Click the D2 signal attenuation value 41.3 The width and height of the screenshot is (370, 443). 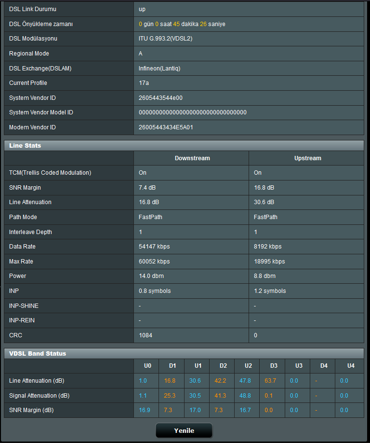pos(220,396)
